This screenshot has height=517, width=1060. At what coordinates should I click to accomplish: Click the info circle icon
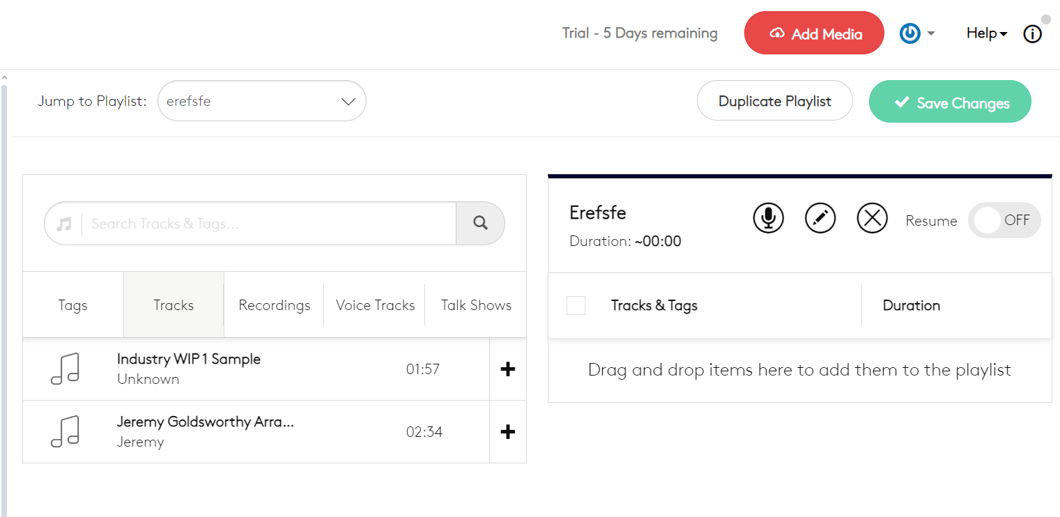1032,34
